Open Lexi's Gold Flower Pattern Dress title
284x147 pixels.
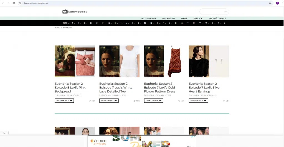click(159, 88)
